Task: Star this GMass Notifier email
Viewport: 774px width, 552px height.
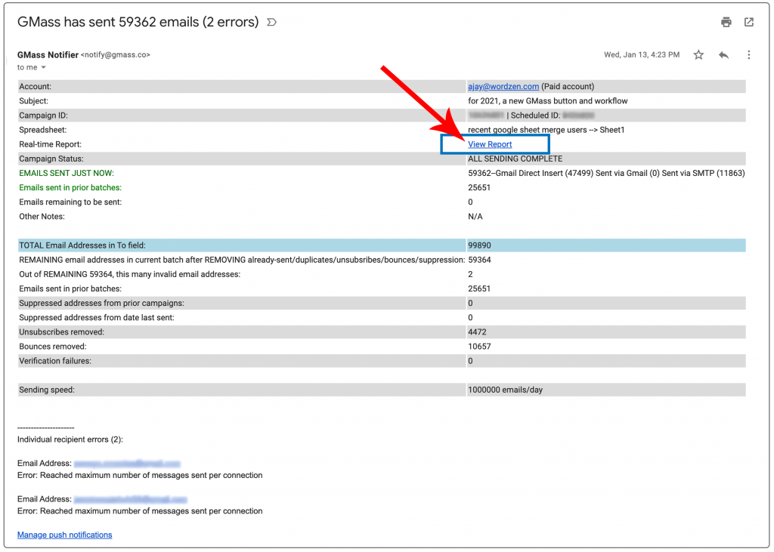Action: point(698,55)
